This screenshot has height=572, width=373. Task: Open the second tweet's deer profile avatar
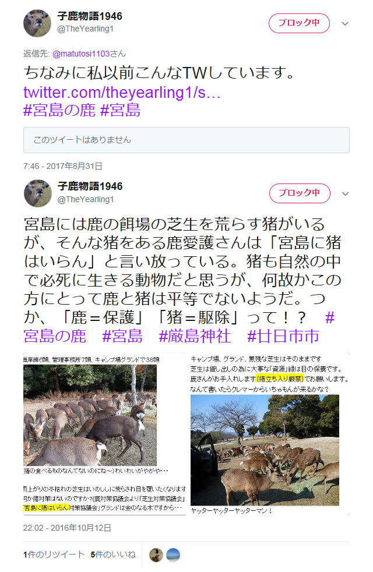tap(38, 193)
